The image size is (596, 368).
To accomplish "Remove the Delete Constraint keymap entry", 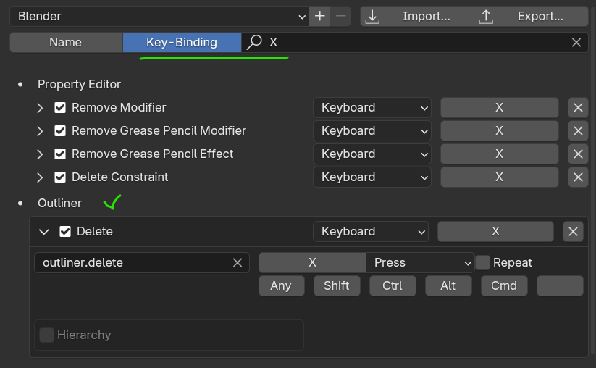I will (577, 177).
